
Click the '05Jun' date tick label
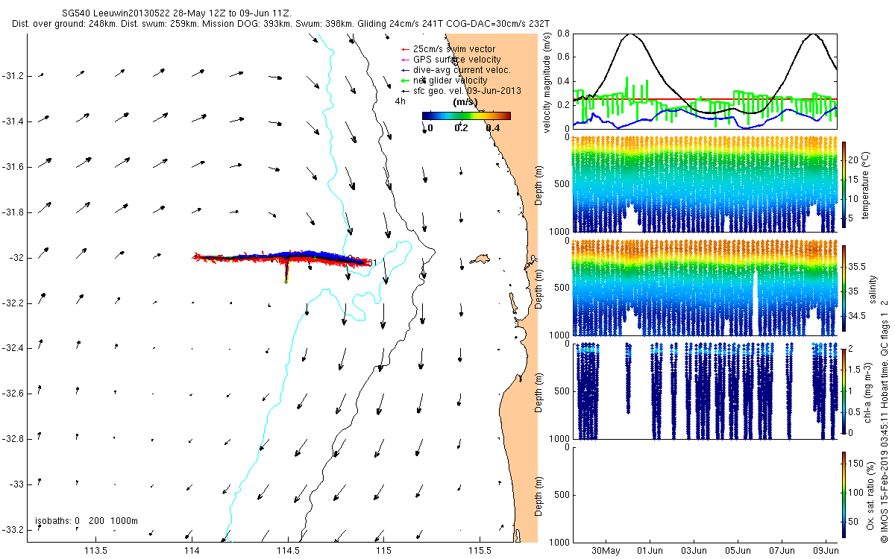click(738, 551)
